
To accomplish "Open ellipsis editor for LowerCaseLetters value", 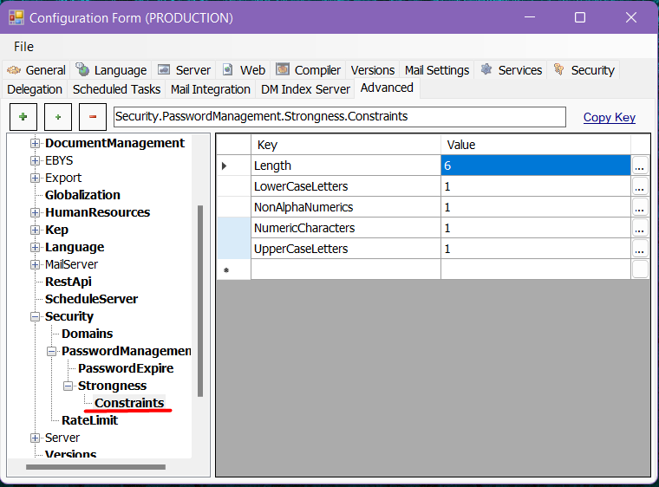I will click(640, 186).
